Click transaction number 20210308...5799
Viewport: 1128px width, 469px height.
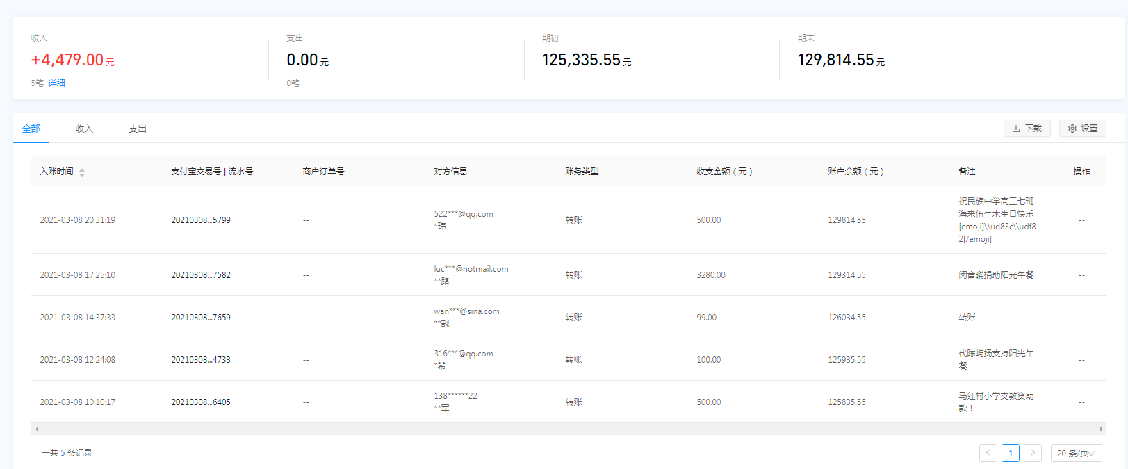[x=201, y=220]
